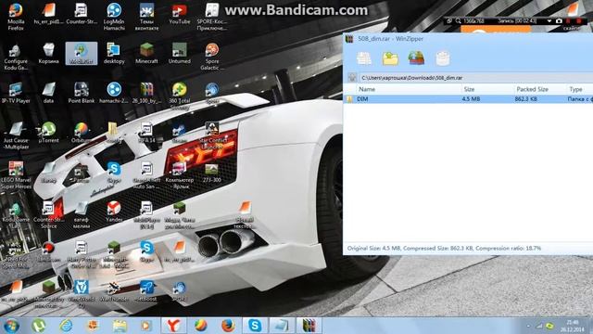This screenshot has height=334, width=593.
Task: Switch to Skype in the taskbar
Action: click(x=255, y=326)
